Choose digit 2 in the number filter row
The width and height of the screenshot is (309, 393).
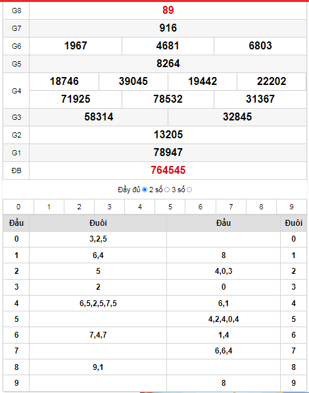point(79,207)
